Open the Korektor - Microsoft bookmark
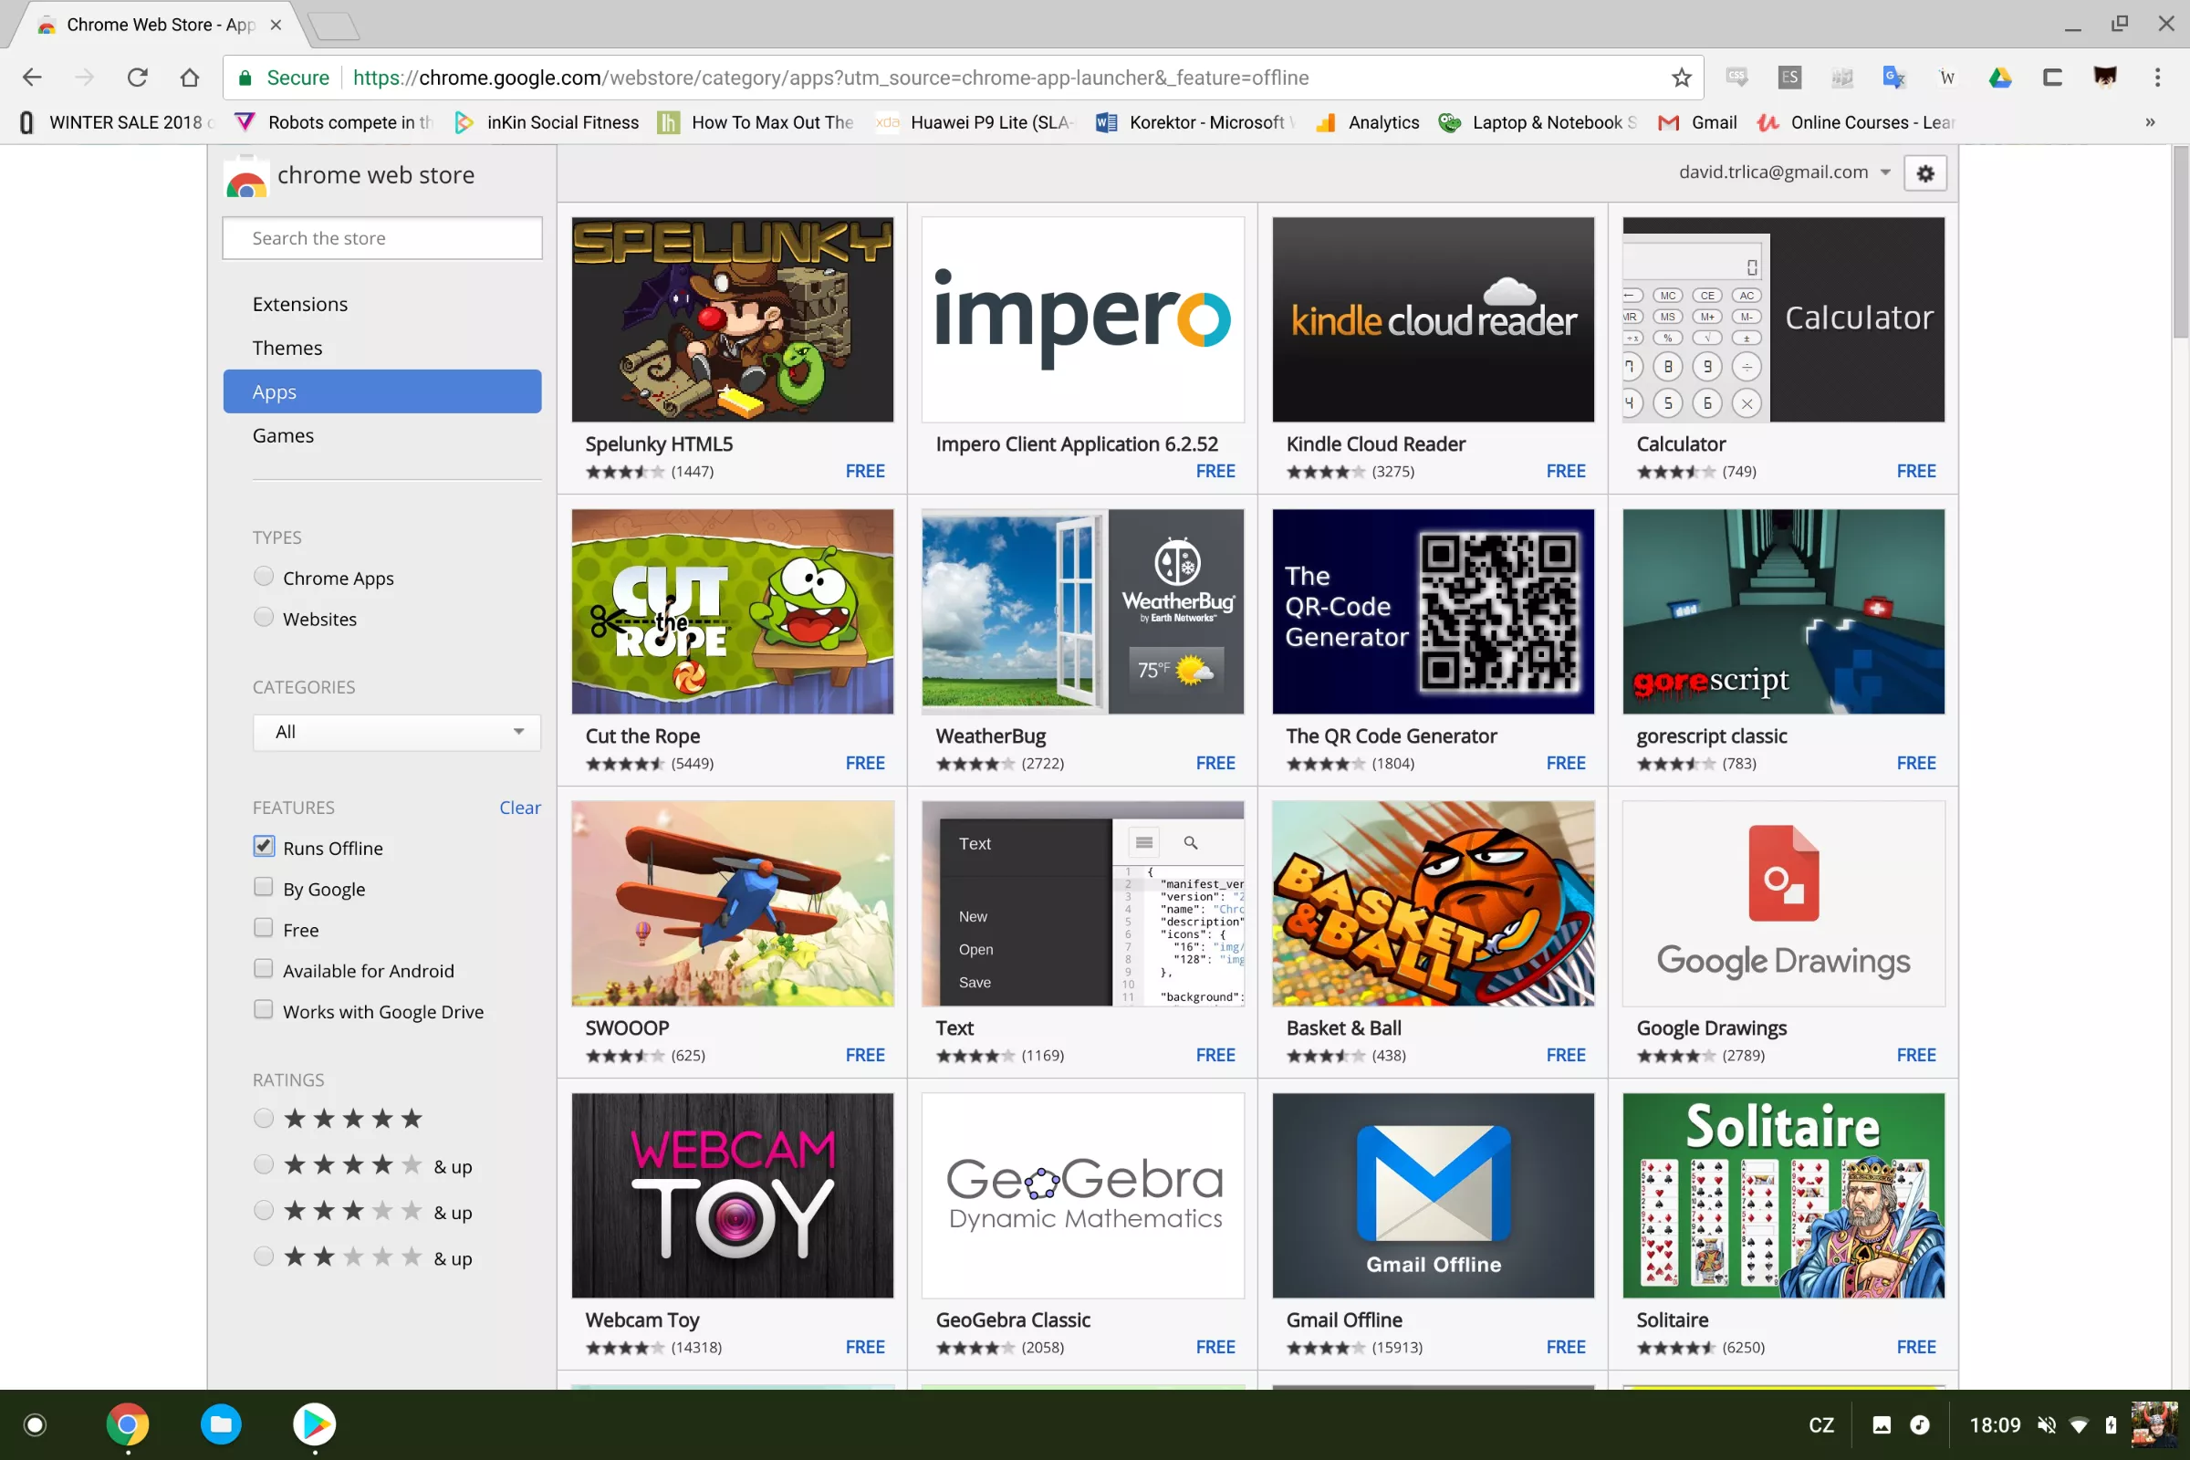Screen dimensions: 2190x1460 point(1195,123)
